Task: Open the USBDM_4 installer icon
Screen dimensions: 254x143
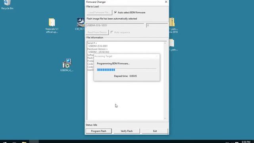Action: pos(67,65)
